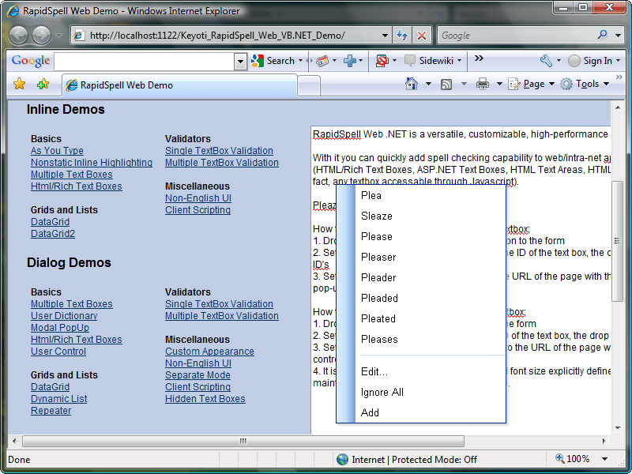Image resolution: width=632 pixels, height=474 pixels.
Task: Stop page loading with red X
Action: (x=422, y=35)
